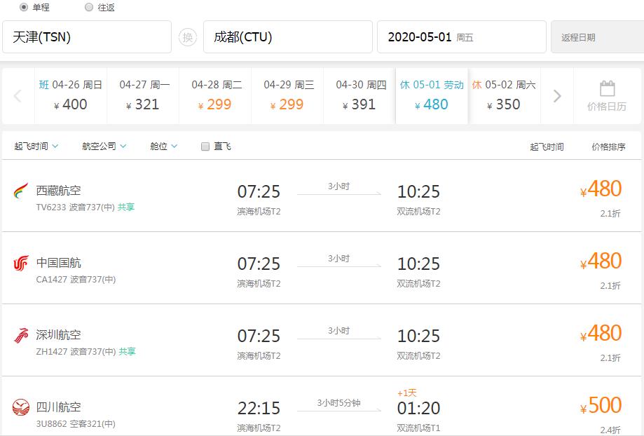Switch to the 05-02 Saturday date tab
The width and height of the screenshot is (644, 436).
click(504, 96)
